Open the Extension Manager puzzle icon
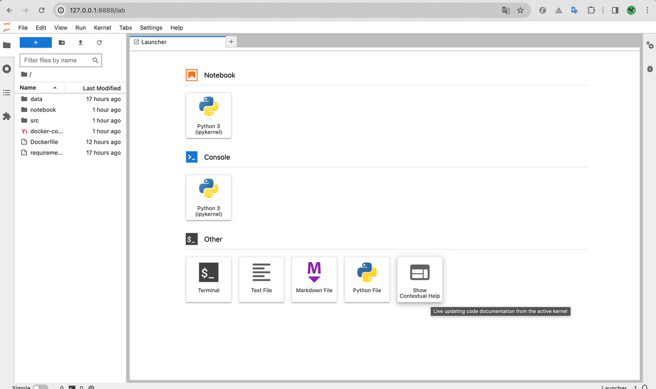656x389 pixels. 7,116
